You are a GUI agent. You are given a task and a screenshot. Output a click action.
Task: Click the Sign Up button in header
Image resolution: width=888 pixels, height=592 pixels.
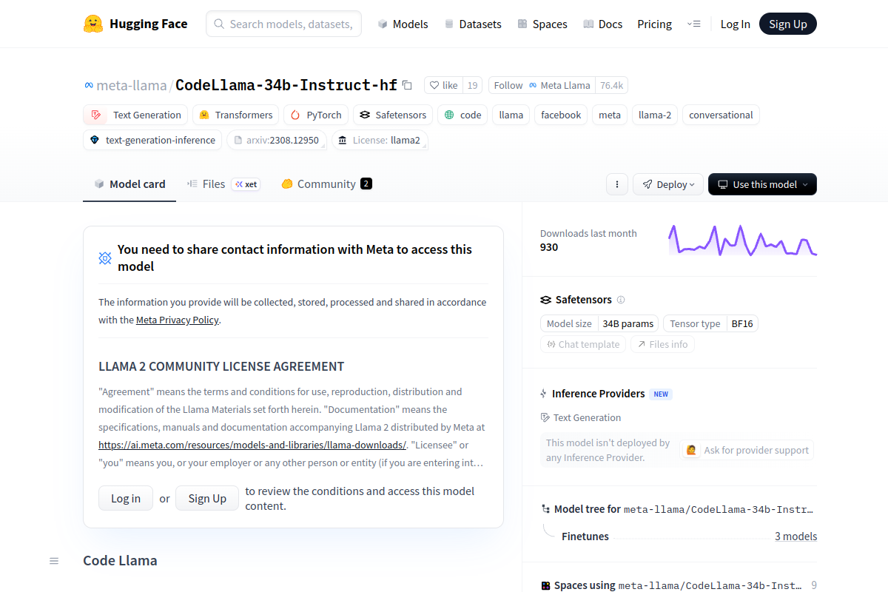coord(787,24)
